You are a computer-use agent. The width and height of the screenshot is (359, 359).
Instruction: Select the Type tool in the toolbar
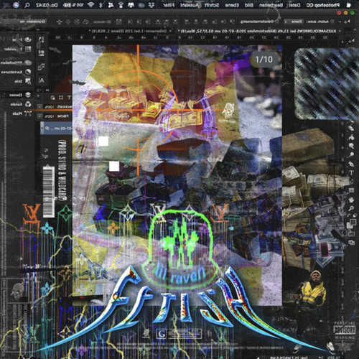click(351, 172)
